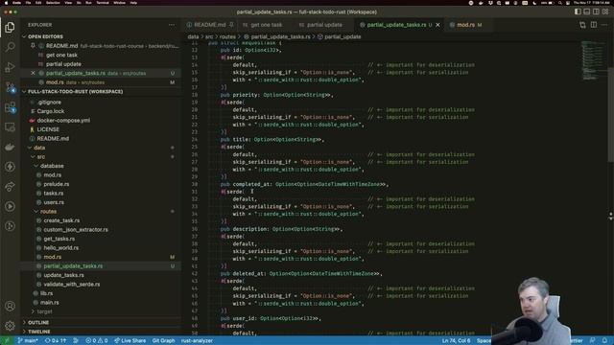
Task: Open the Live Share view in activity bar
Action: (10, 187)
